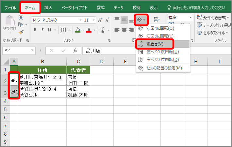This screenshot has width=232, height=147.
Task: Click the formula bar cancel X icon
Action: [x=52, y=51]
